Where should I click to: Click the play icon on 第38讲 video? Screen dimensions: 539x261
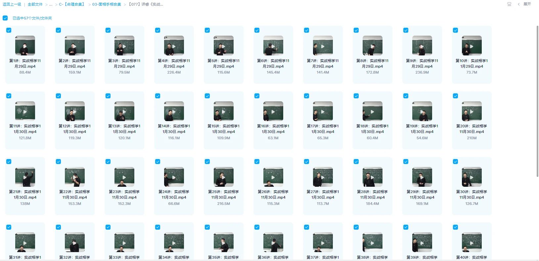point(372,243)
